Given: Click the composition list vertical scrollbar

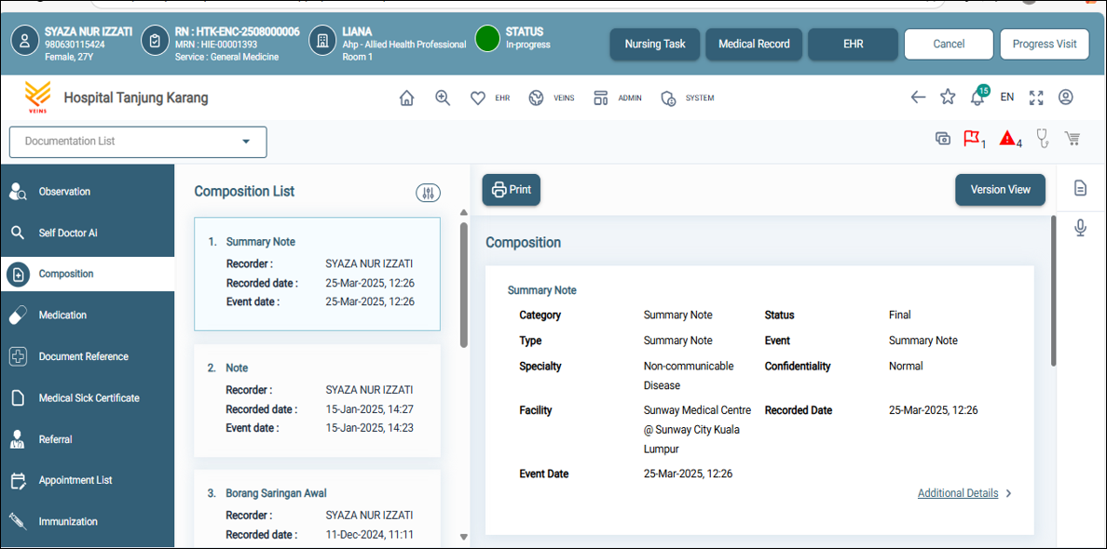Looking at the screenshot, I should 464,285.
